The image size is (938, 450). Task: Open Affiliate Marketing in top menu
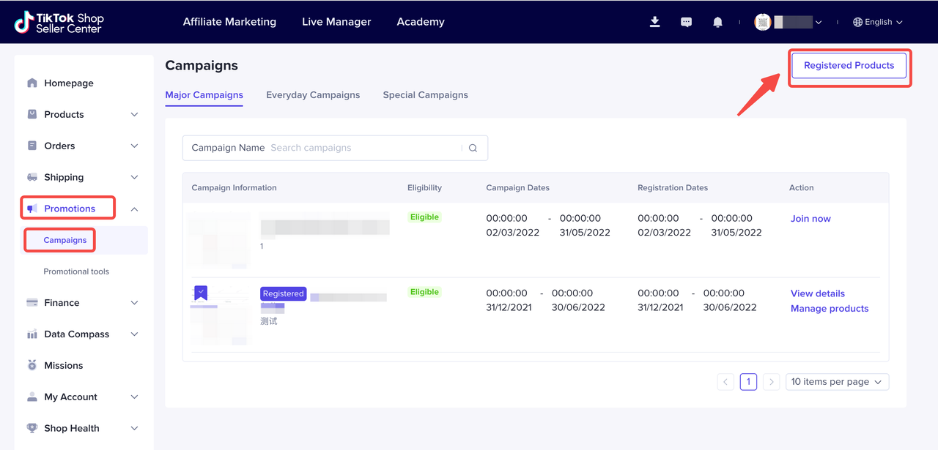coord(229,22)
